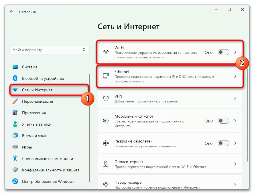The height and width of the screenshot is (194, 254).
Task: Click the Bluetooth icon in the sidebar
Action: pos(15,78)
